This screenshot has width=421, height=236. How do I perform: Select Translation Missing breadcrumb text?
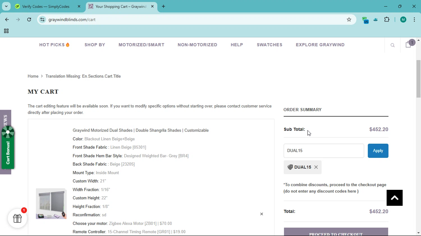(83, 76)
